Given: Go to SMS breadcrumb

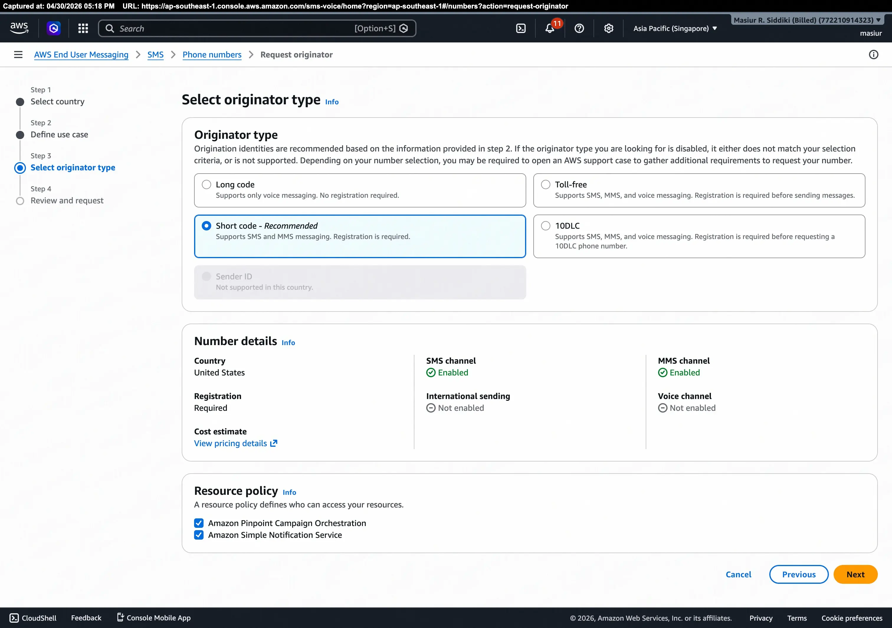Looking at the screenshot, I should click(x=155, y=55).
